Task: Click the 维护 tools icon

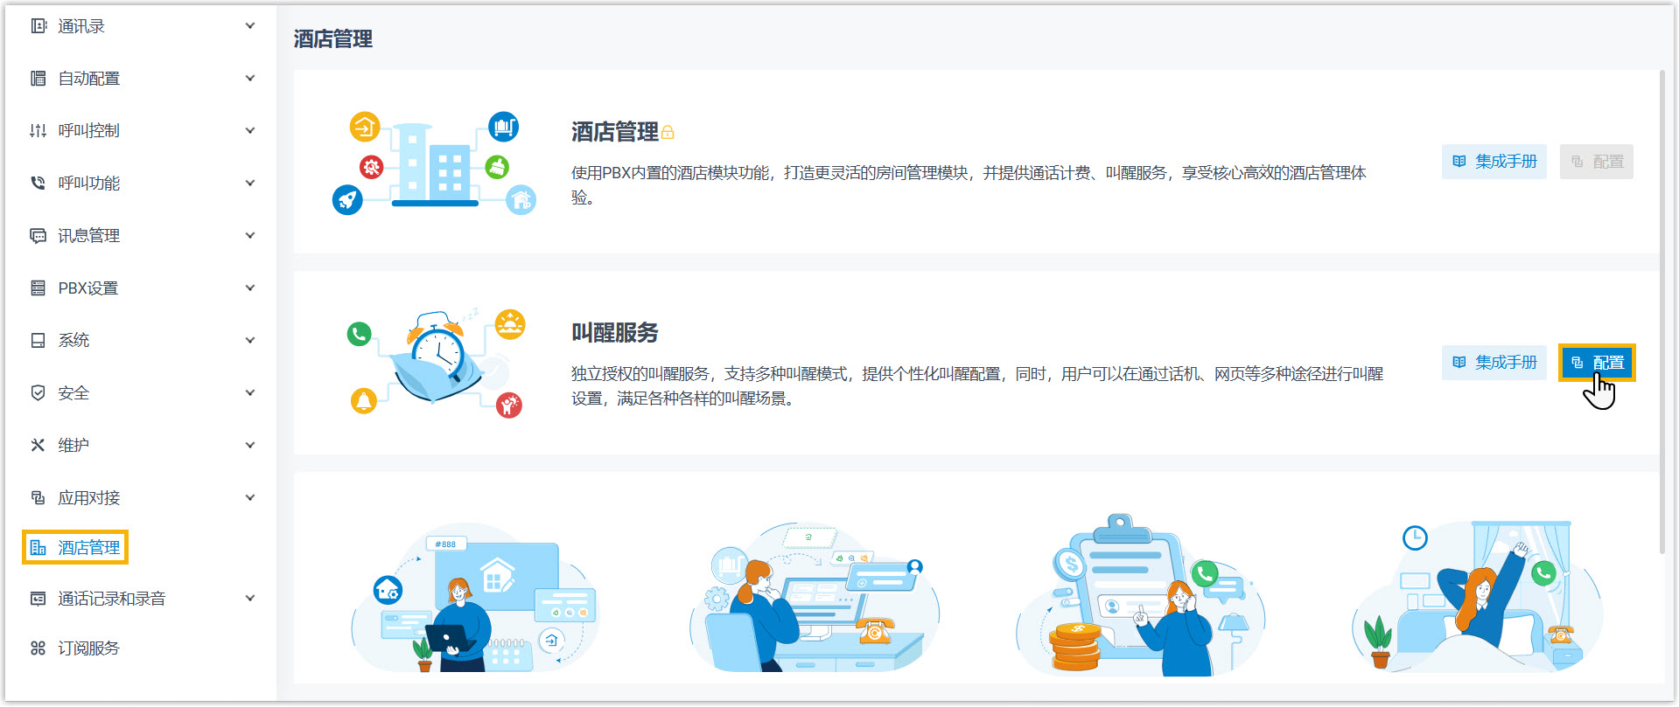Action: (x=38, y=446)
